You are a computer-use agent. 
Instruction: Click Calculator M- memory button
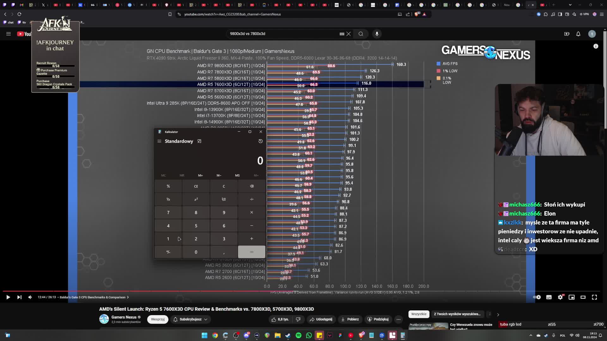pos(219,175)
